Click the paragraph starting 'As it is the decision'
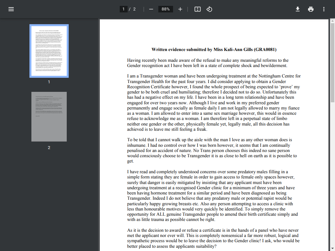This screenshot has width=335, height=251. (213, 238)
